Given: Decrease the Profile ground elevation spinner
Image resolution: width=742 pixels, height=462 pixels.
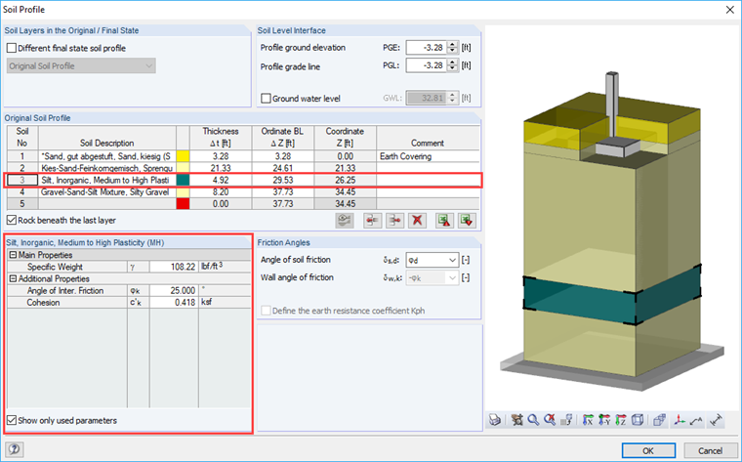Looking at the screenshot, I should [x=452, y=51].
